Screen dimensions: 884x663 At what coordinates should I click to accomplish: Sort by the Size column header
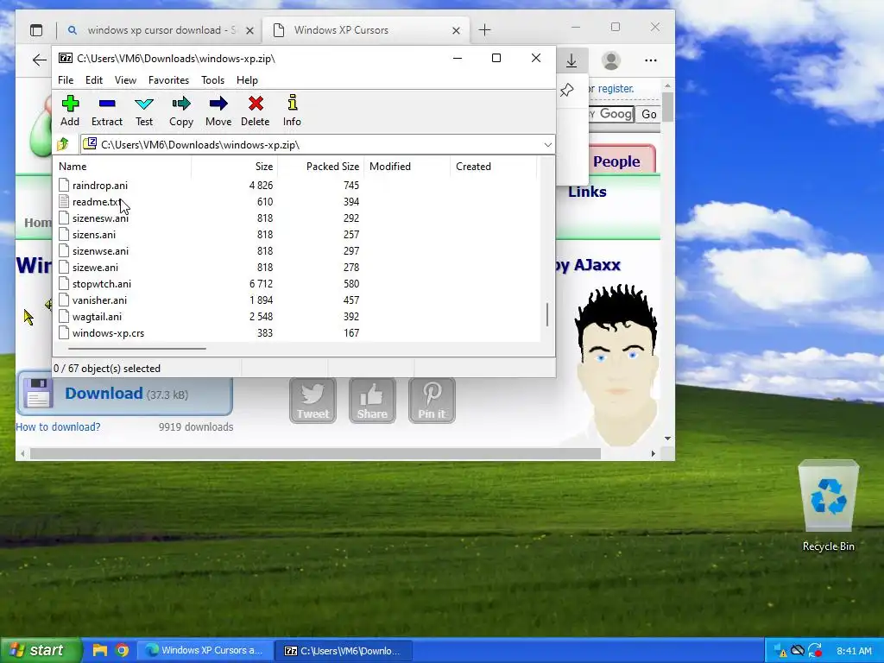click(x=235, y=167)
